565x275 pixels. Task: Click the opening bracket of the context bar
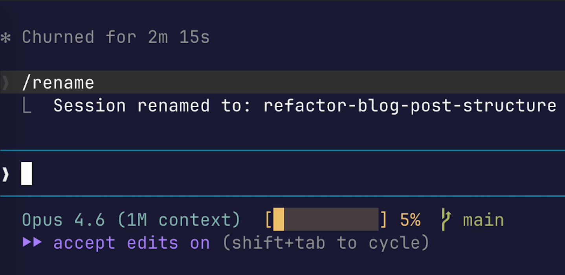point(268,220)
